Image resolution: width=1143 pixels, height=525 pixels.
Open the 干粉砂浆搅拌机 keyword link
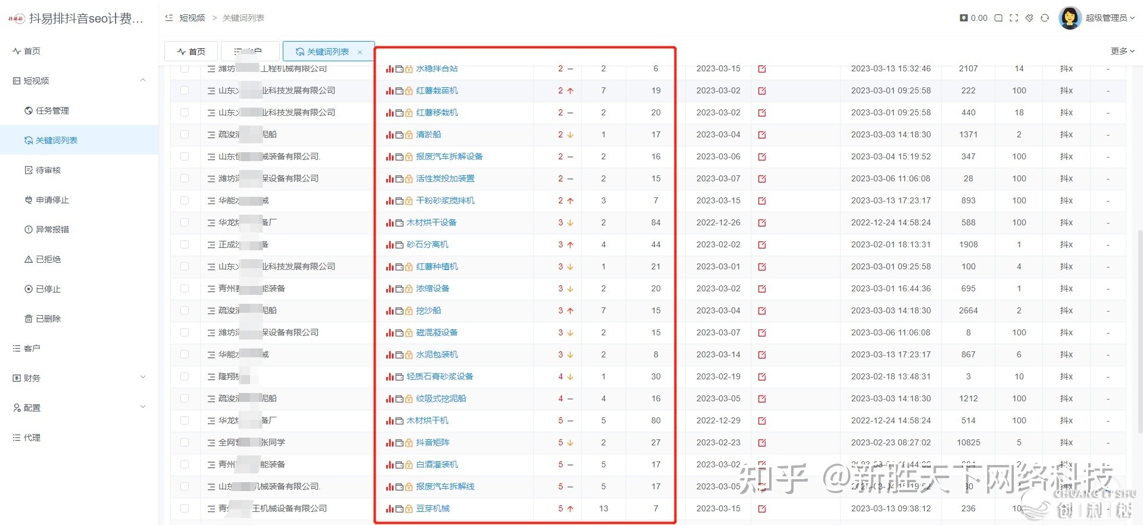[445, 201]
